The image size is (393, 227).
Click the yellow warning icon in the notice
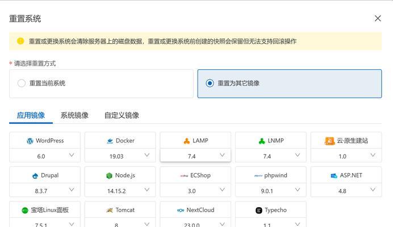click(x=20, y=41)
